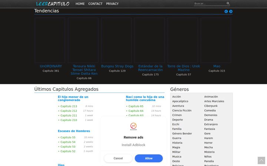Select the Aventura genre

(x=178, y=106)
